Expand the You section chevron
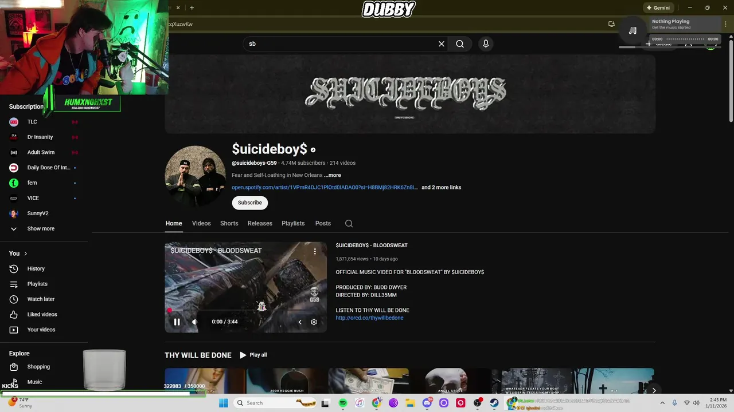734x412 pixels. point(25,253)
